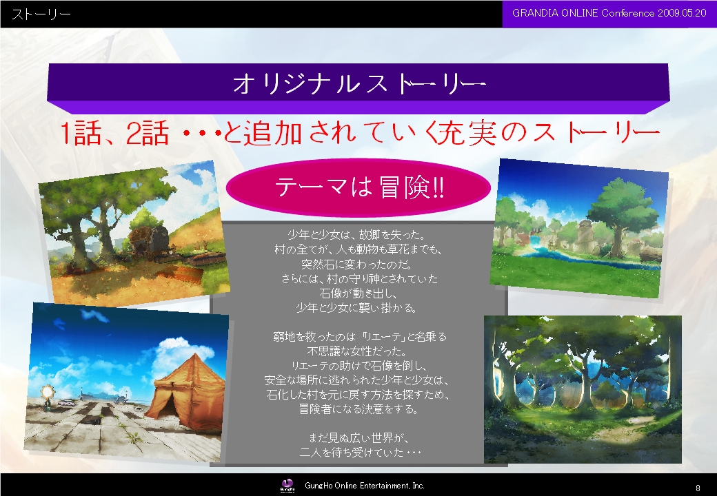Click GungHo Online Entertainment, Inc. footer text
The width and height of the screenshot is (717, 496).
coord(365,486)
